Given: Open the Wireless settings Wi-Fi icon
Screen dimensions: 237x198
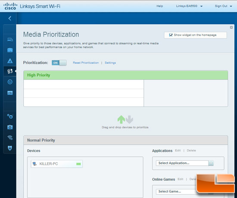Looking at the screenshot, I should (x=10, y=138).
